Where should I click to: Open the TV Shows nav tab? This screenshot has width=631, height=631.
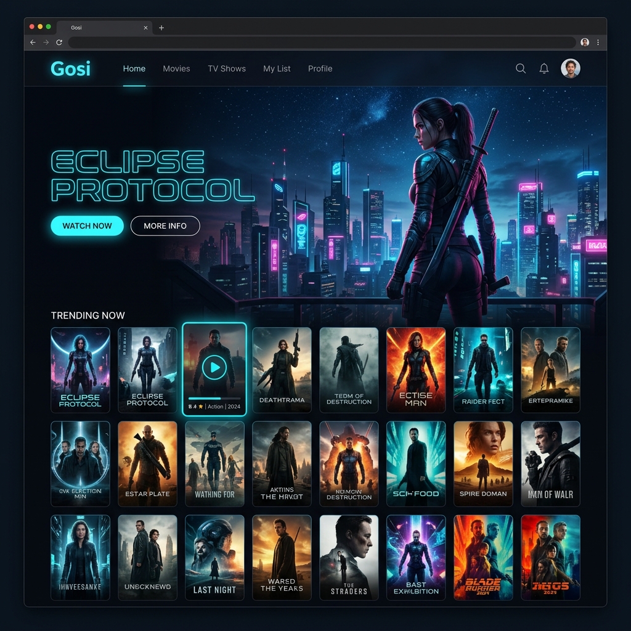227,69
